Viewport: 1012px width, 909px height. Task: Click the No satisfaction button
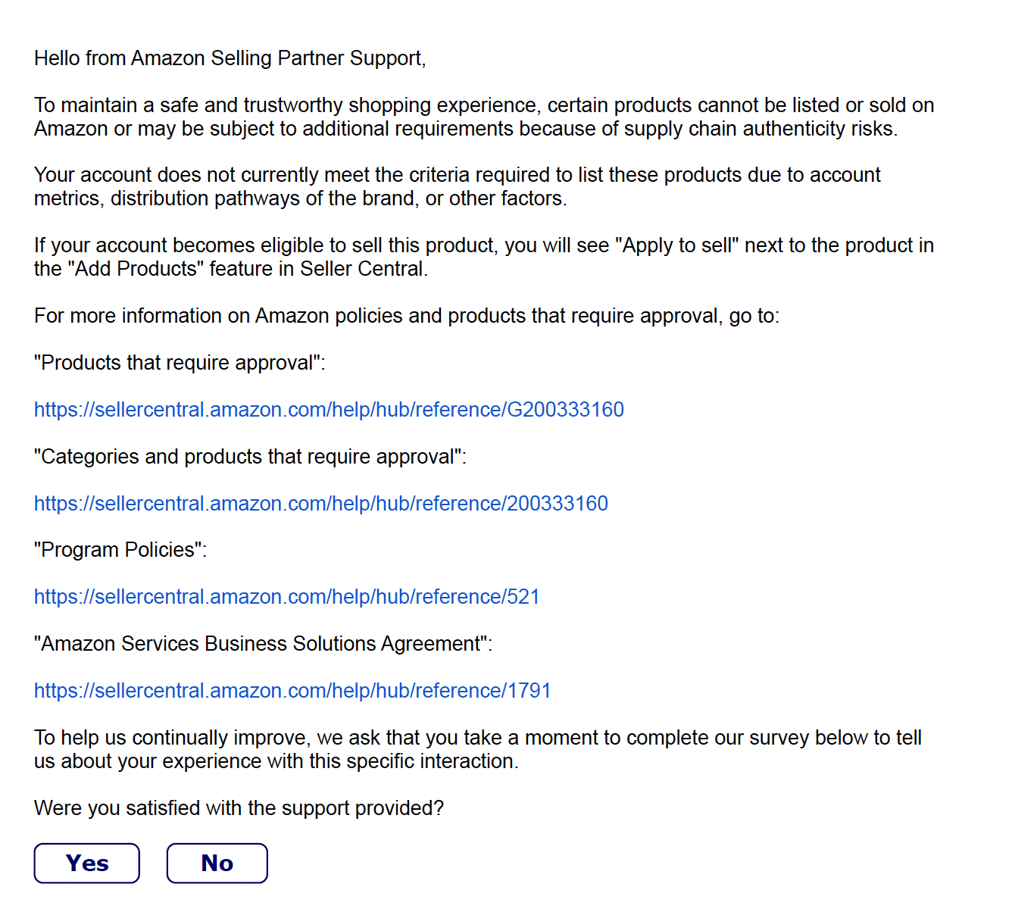217,863
